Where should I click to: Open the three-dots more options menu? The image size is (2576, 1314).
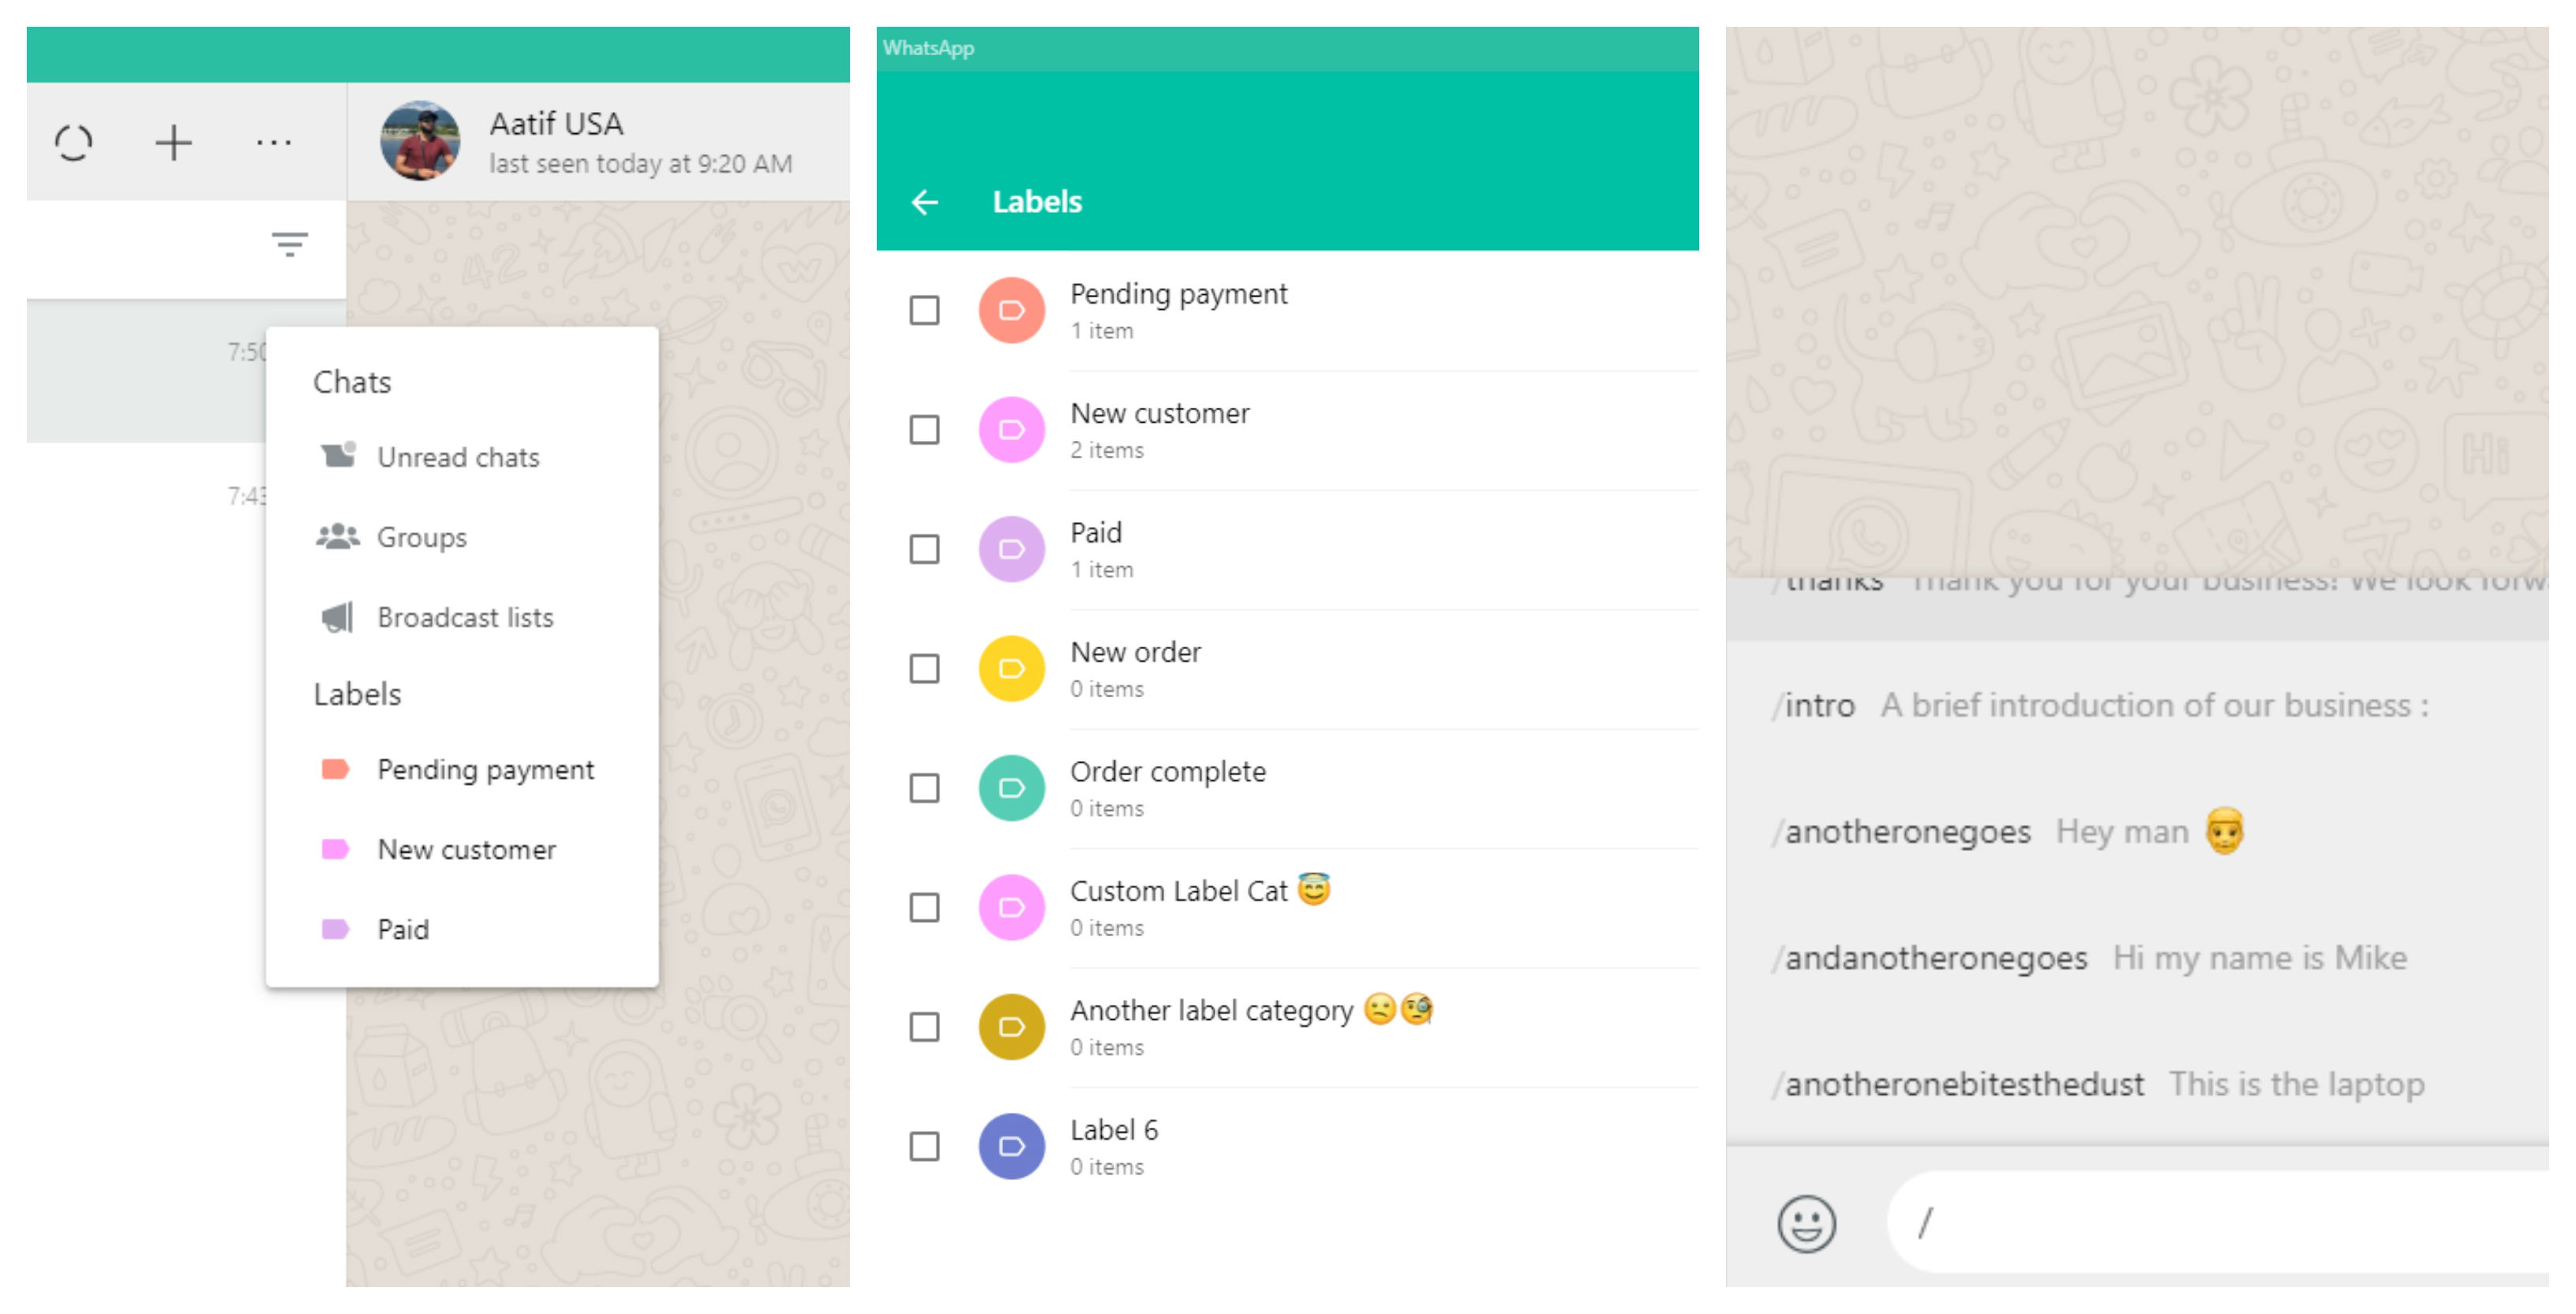[273, 143]
